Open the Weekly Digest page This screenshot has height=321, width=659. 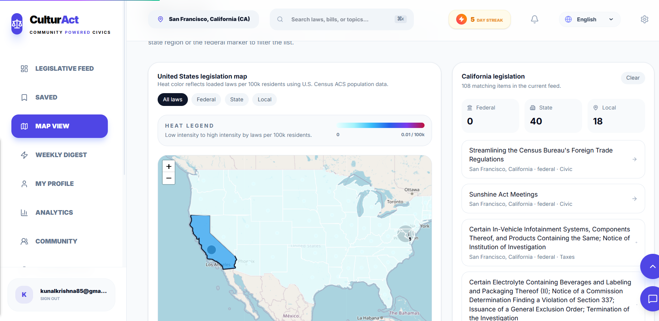click(x=61, y=155)
